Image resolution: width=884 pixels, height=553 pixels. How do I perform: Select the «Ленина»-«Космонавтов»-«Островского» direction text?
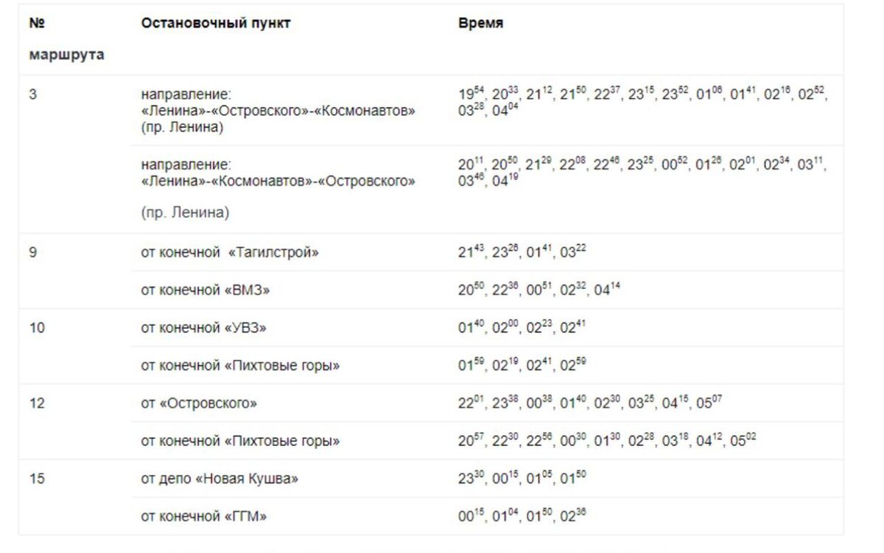point(278,181)
